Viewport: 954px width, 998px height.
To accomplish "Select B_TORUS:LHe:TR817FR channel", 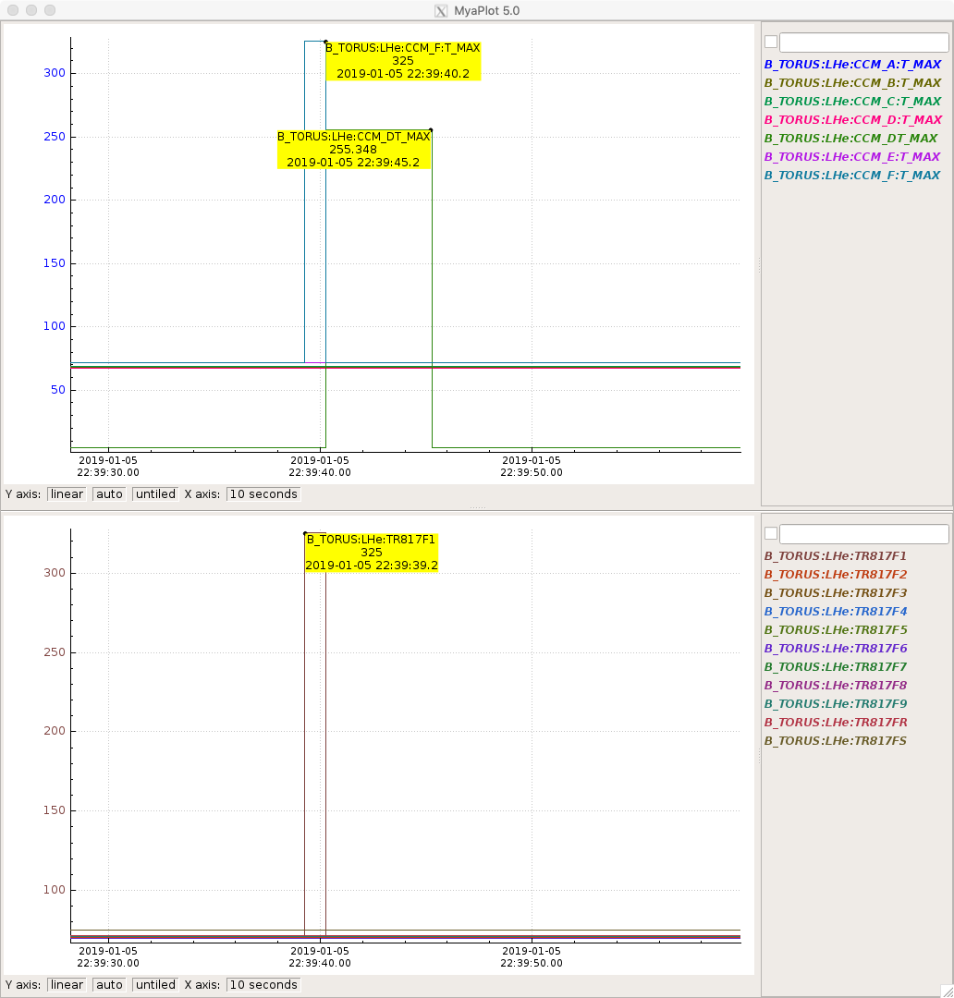I will click(x=835, y=722).
